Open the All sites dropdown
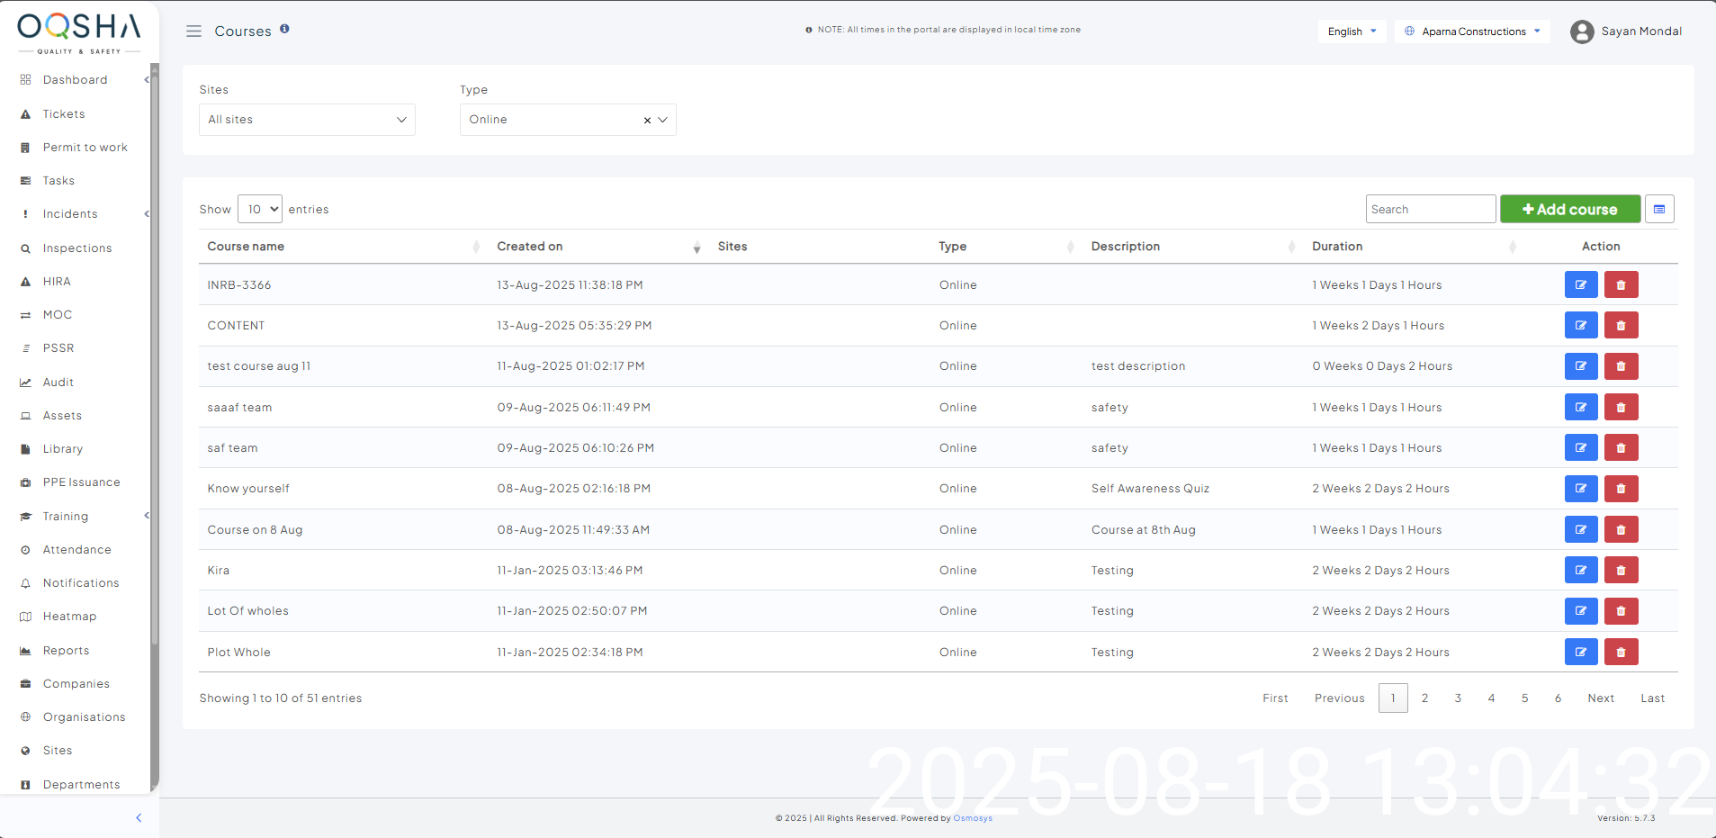Image resolution: width=1716 pixels, height=838 pixels. click(307, 120)
